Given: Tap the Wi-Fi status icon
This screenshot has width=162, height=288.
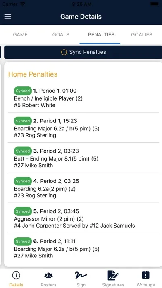Looking at the screenshot, I should click(x=23, y=4).
